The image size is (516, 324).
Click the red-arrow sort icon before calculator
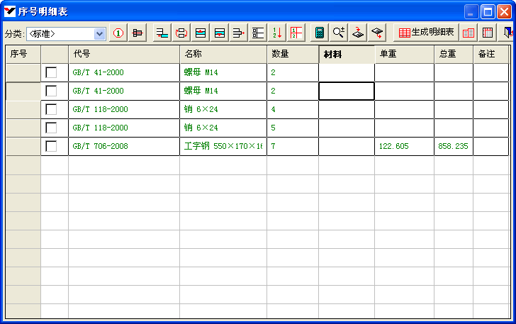296,33
